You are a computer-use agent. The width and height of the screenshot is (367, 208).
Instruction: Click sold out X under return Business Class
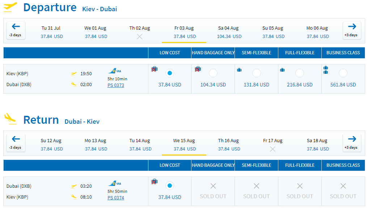coord(343,186)
